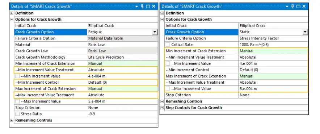Open the left details panel title menu arrow

click(137, 7)
